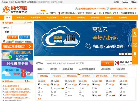Click the 微博登录 Weibo icon
Screen dimensions: 138x101
[23, 41]
